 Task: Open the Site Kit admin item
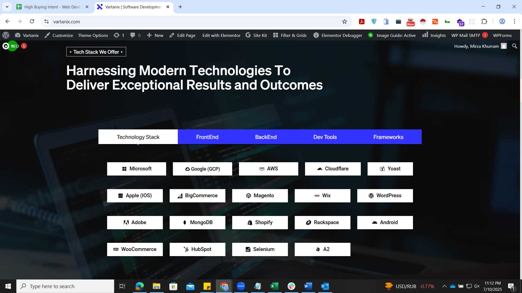click(x=256, y=35)
